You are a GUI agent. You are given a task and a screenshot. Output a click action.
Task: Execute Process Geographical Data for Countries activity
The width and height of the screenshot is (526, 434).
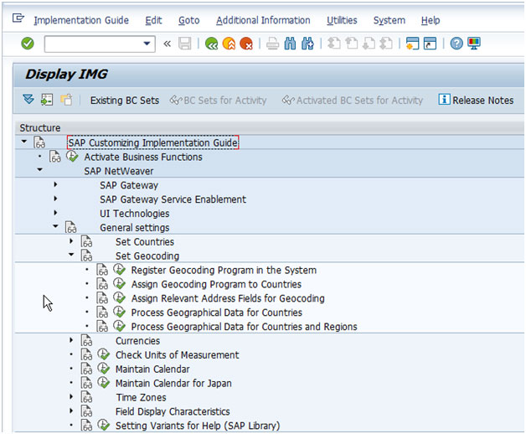click(x=119, y=313)
